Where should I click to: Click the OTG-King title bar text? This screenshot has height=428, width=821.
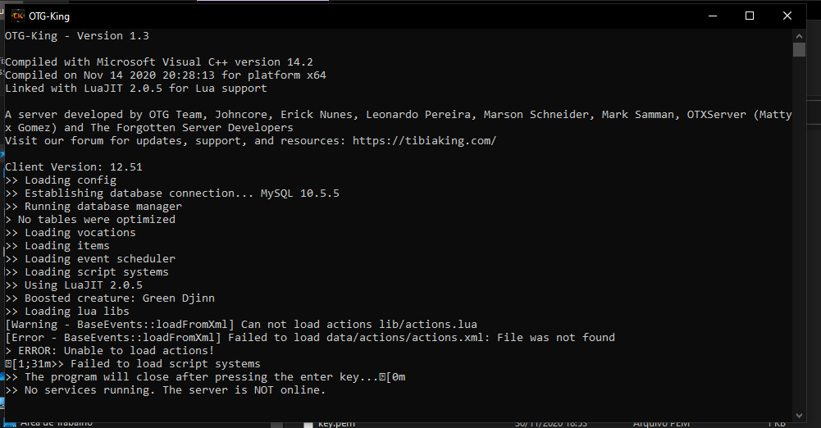pos(49,16)
